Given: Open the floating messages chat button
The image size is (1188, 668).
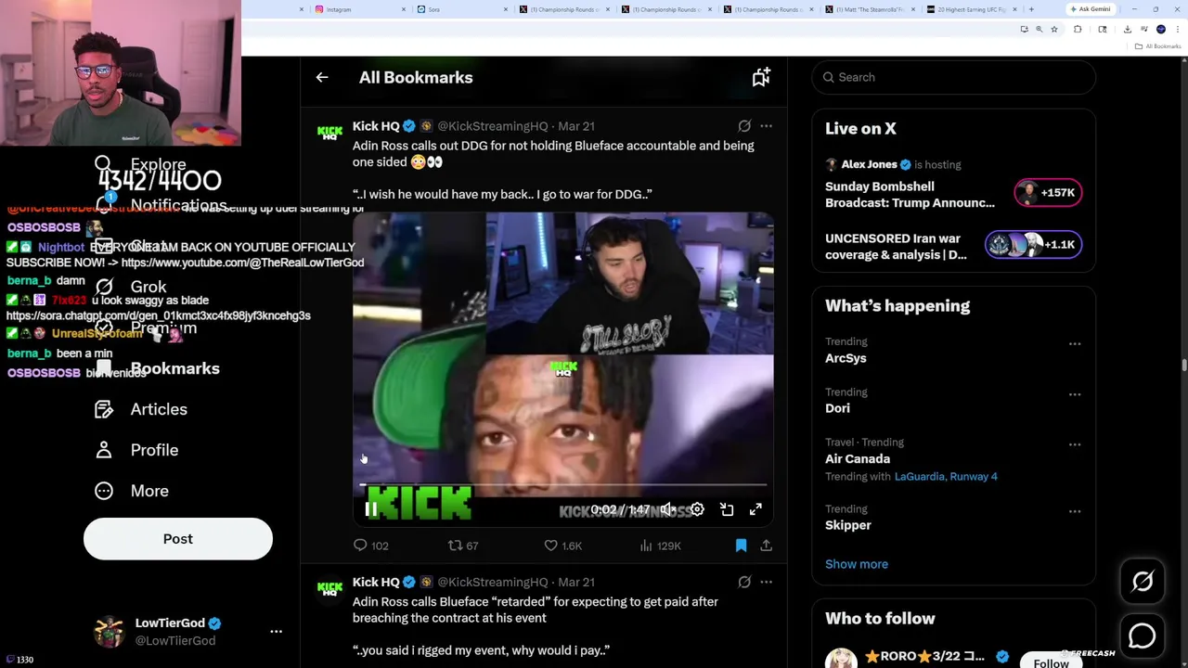Looking at the screenshot, I should (1143, 636).
